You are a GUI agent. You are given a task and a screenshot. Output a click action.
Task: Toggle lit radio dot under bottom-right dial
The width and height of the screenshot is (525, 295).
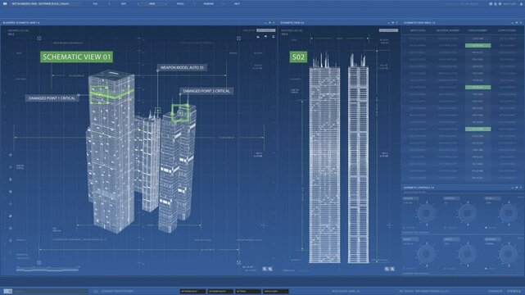click(487, 269)
